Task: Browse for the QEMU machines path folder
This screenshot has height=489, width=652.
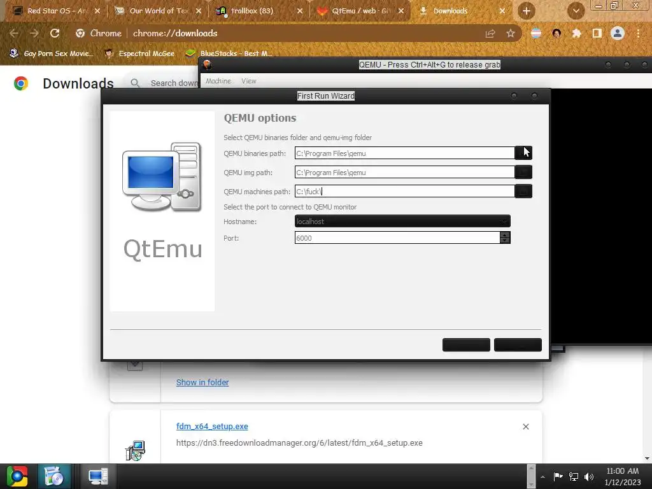Action: click(523, 191)
